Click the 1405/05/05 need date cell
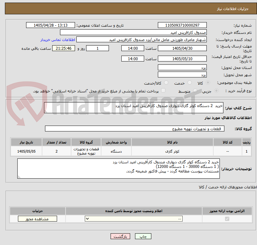Image resolution: width=257 pixels, height=245 pixels. 26,151
